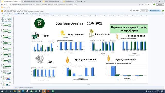Open WhatsApp from the taskbar

pos(31,91)
